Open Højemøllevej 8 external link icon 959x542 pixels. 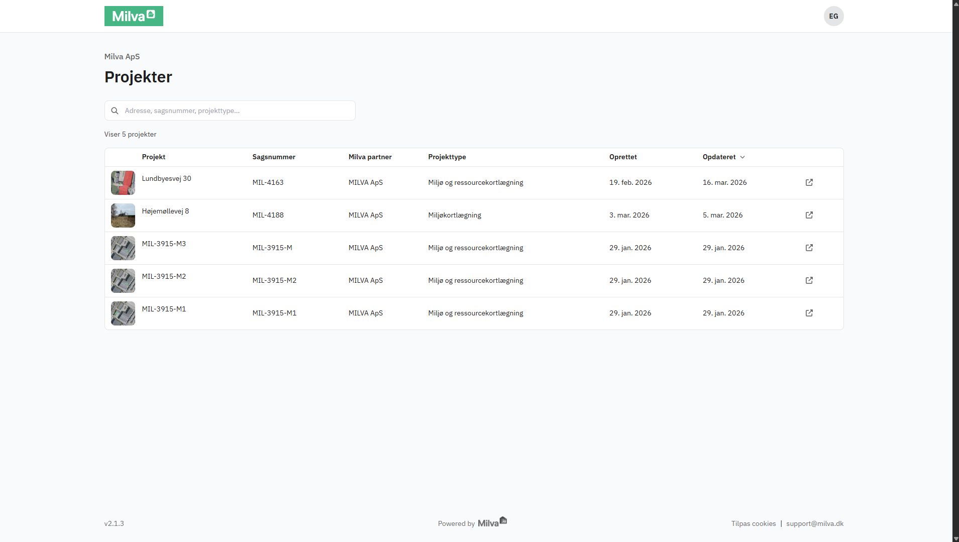pos(809,215)
